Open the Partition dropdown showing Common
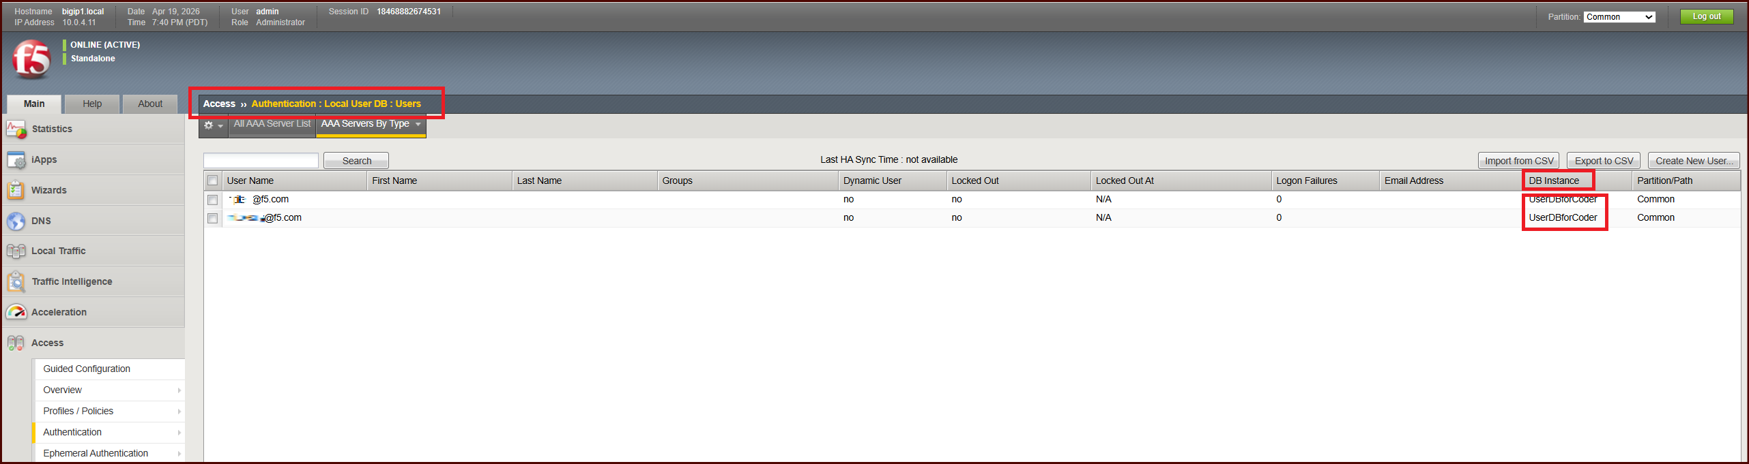Viewport: 1749px width, 464px height. (x=1619, y=17)
